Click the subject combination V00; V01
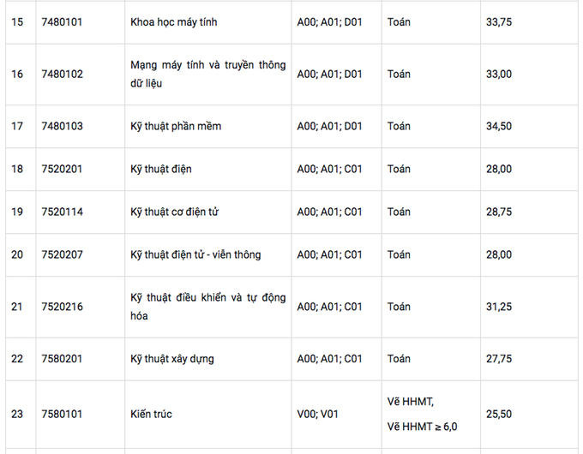This screenshot has height=454, width=583. click(x=317, y=414)
